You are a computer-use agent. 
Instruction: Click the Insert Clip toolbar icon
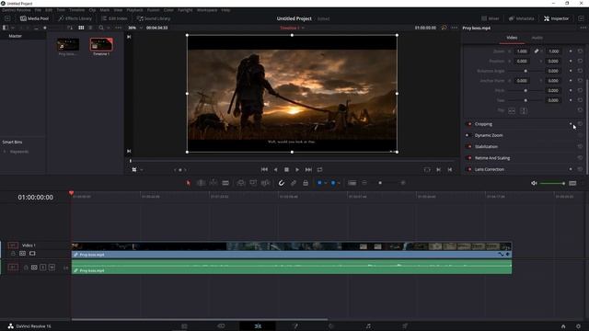coord(241,183)
